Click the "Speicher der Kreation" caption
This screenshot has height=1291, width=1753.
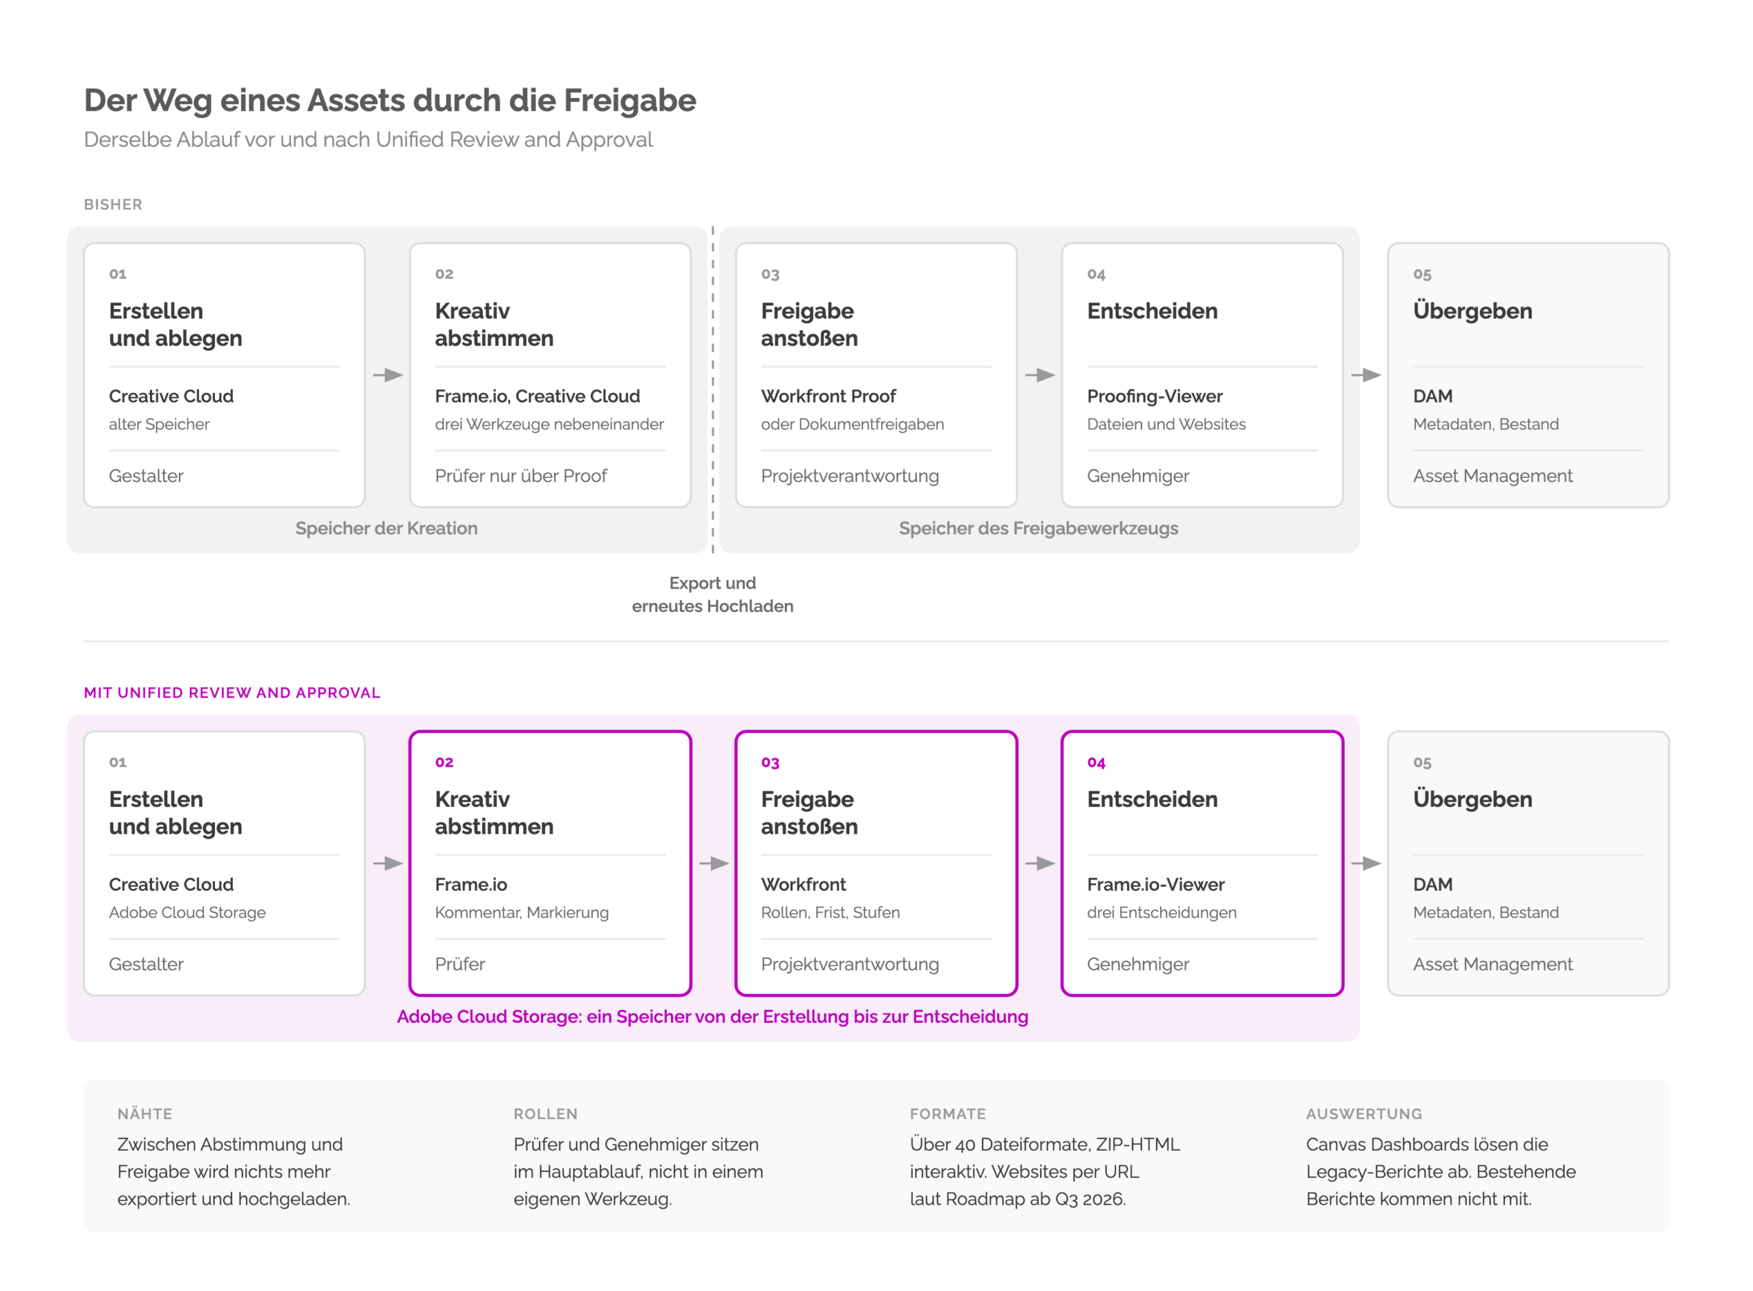(x=387, y=528)
